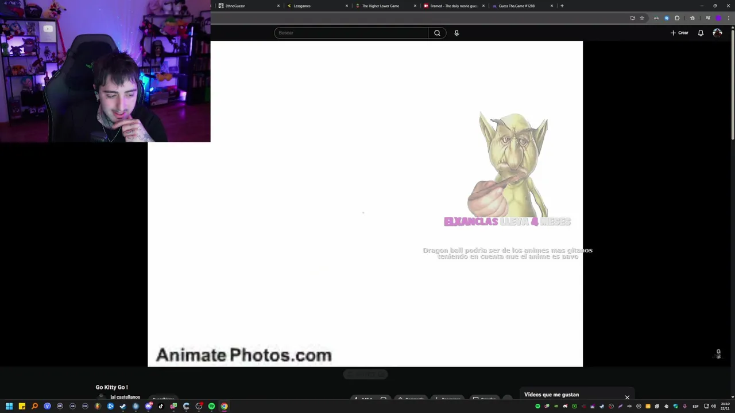Bookmark this page with the star icon
This screenshot has width=735, height=413.
pos(642,18)
